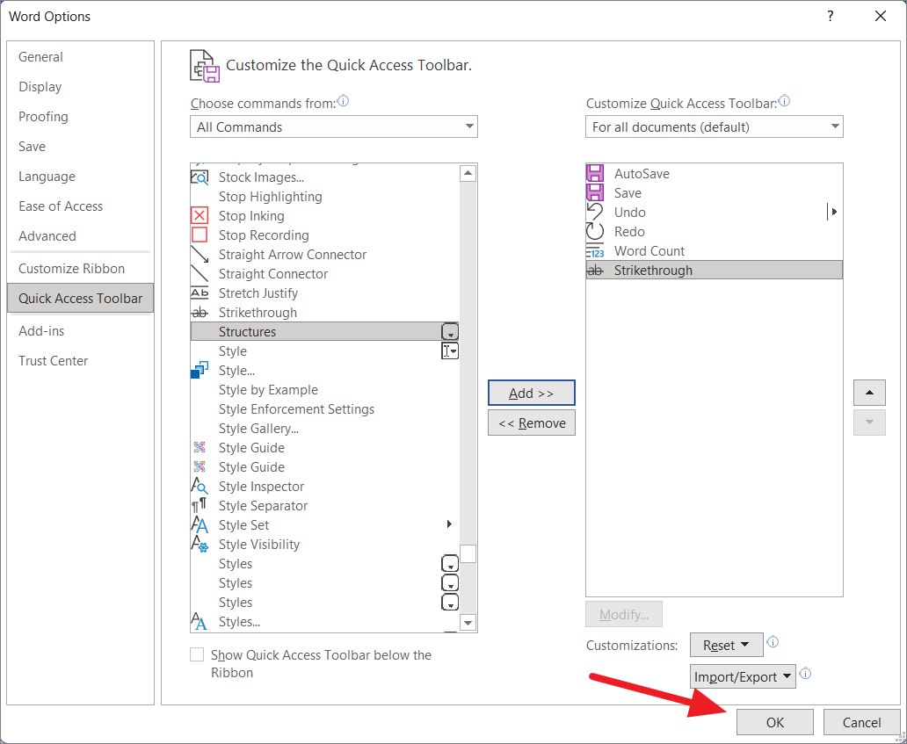
Task: Click the Stock Images icon in commands list
Action: point(200,177)
